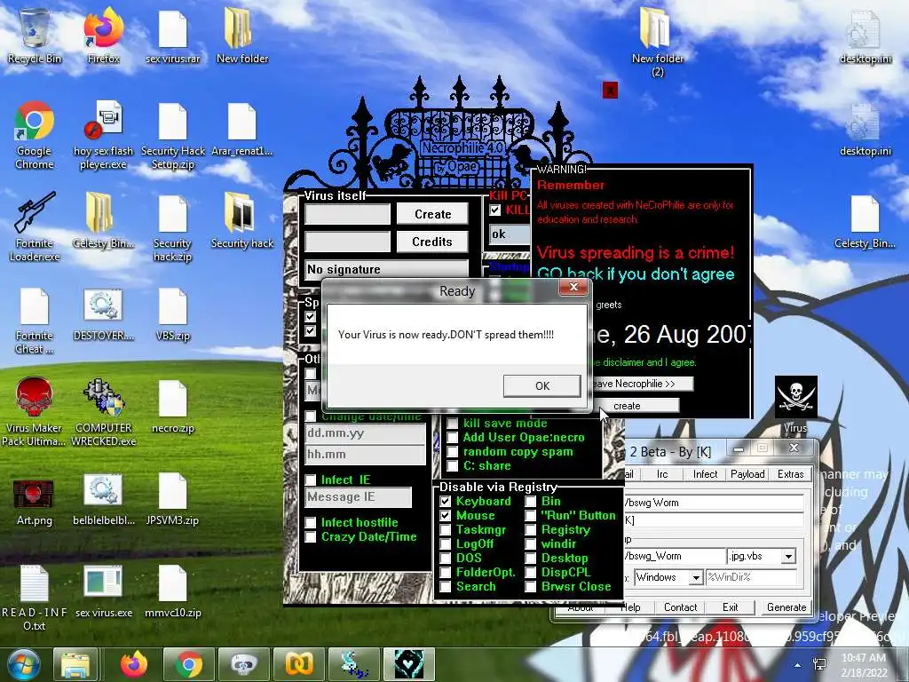Open the Windows directory dropdown

point(696,577)
